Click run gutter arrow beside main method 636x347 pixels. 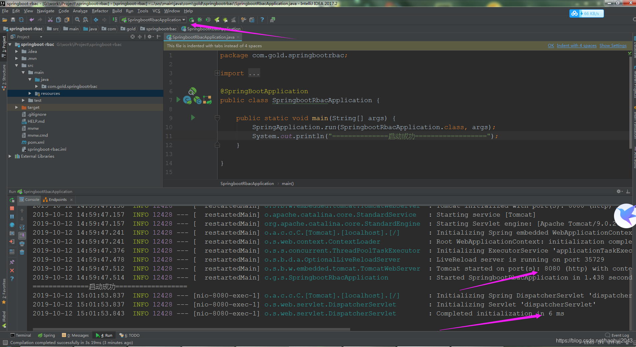point(193,117)
